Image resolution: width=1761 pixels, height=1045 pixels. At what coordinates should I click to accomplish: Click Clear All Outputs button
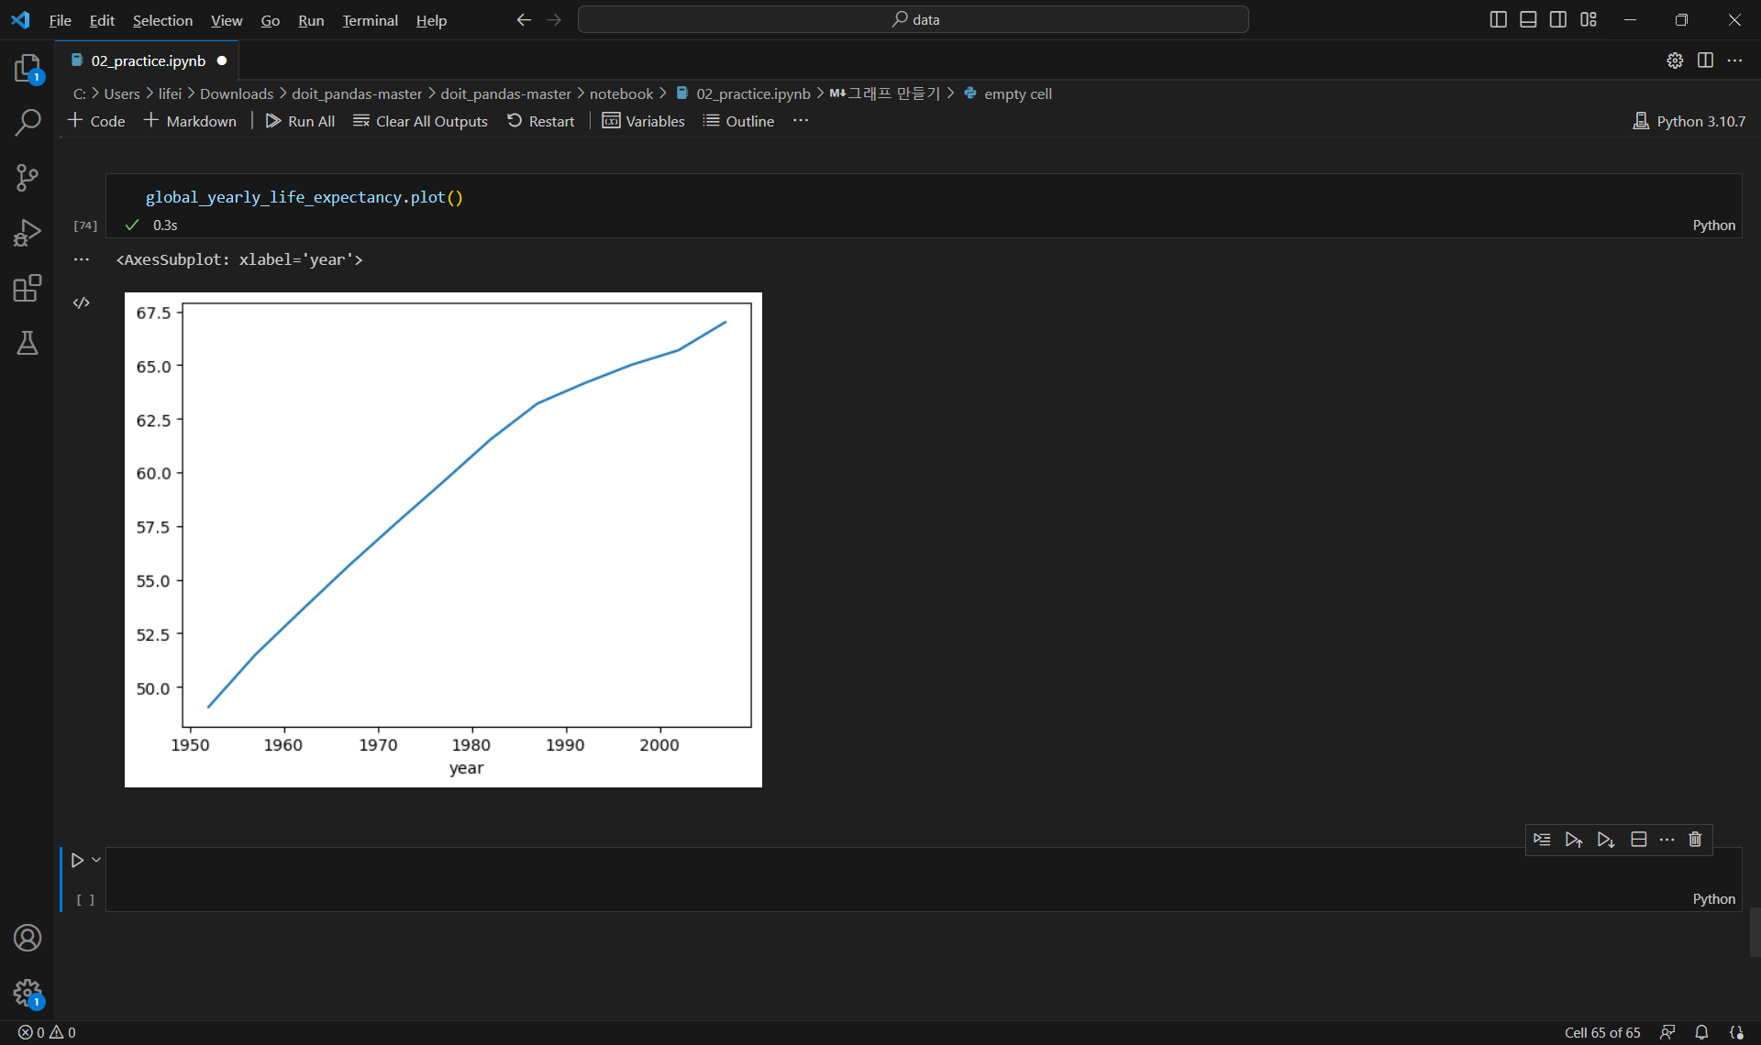click(420, 121)
